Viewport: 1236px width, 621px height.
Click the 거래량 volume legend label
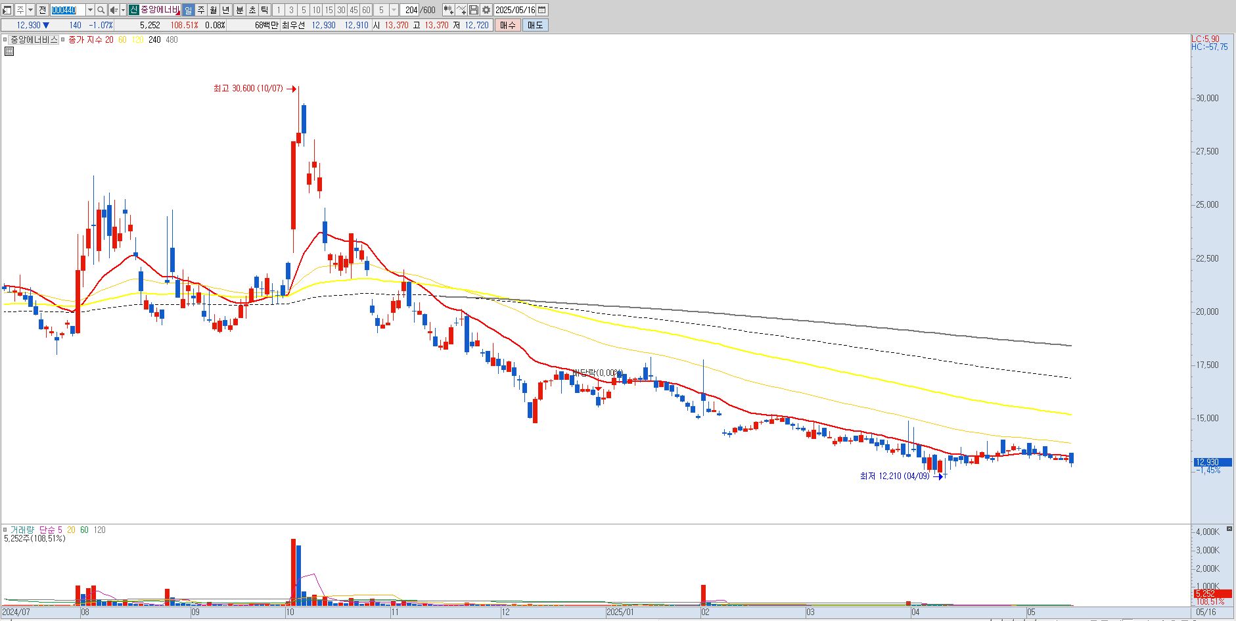click(22, 530)
